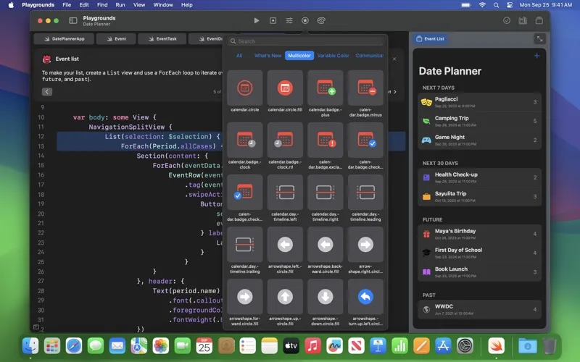The height and width of the screenshot is (362, 580).
Task: Open the library books icon in toolbar
Action: click(x=523, y=21)
